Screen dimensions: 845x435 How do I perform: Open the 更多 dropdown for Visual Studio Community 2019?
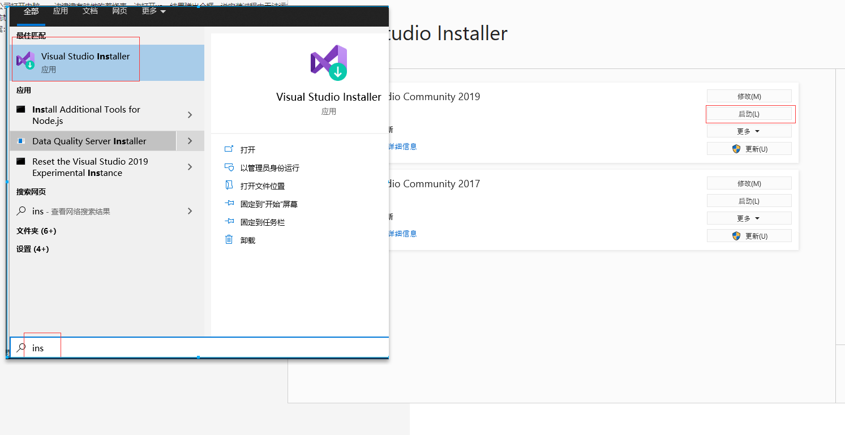tap(749, 131)
